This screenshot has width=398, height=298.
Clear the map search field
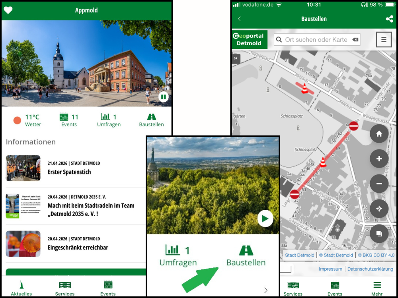coord(355,40)
